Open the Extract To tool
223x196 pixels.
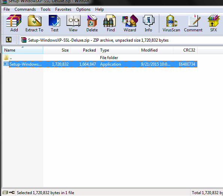(34, 23)
